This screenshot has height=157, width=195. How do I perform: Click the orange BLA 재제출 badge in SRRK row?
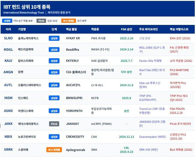pyautogui.click(x=54, y=149)
